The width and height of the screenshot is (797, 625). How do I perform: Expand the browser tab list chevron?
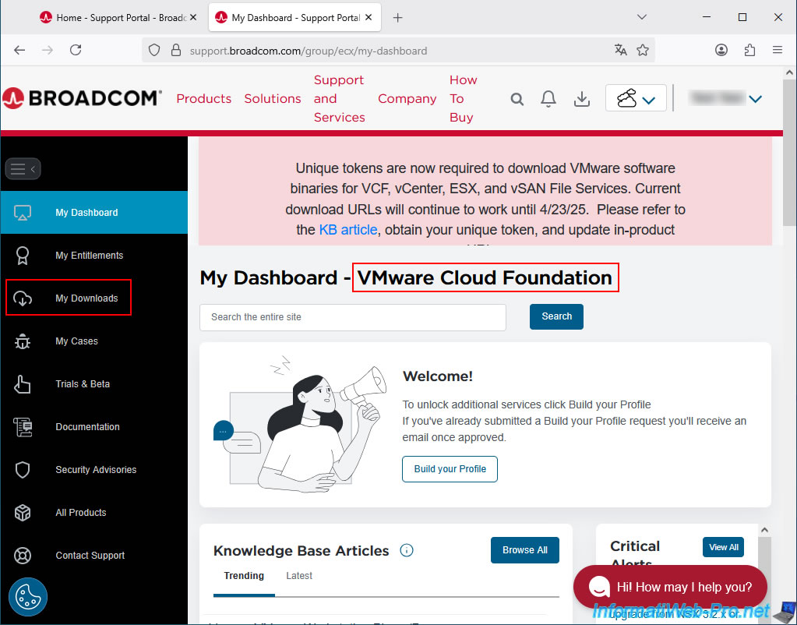(x=642, y=17)
